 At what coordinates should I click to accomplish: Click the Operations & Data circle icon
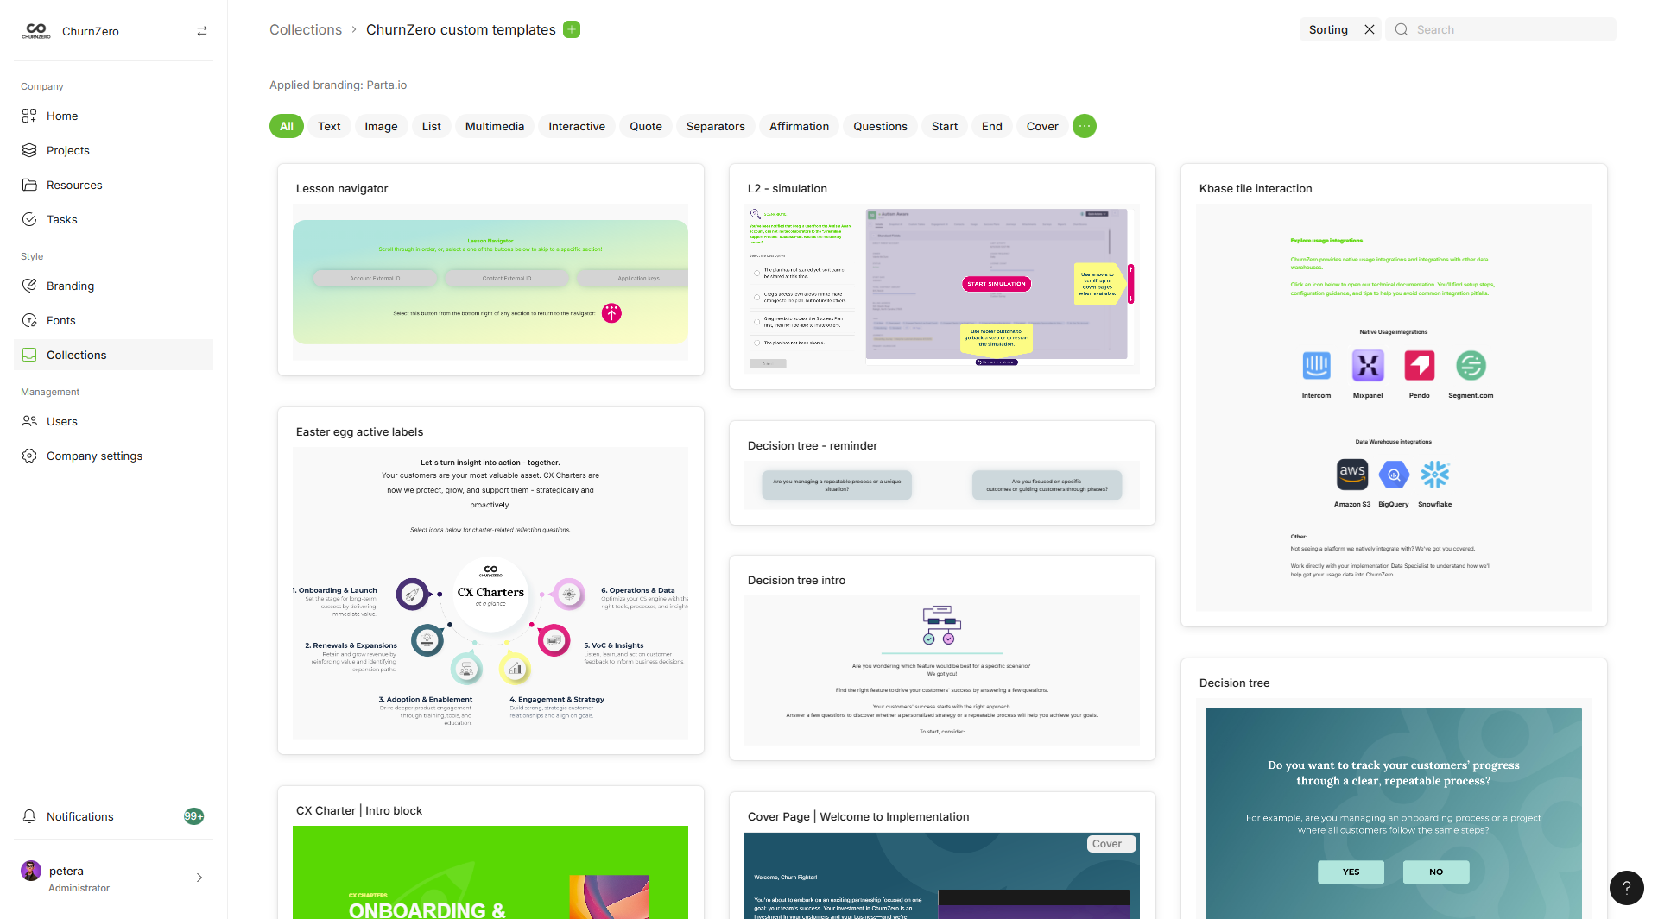pos(569,594)
